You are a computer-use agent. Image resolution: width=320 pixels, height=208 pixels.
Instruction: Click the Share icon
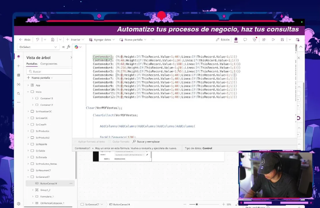click(x=264, y=40)
